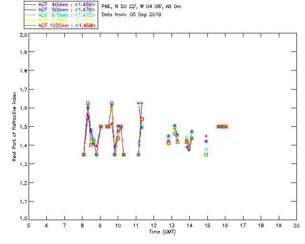305x244 pixels.
Task: Click the x-axis tick label 9
Action: coord(100,225)
